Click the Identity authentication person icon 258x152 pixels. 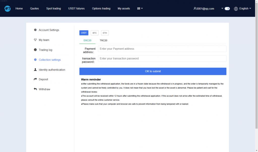pyautogui.click(x=35, y=70)
